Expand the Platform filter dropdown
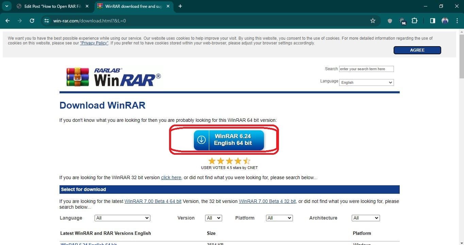464x245 pixels. coord(279,218)
